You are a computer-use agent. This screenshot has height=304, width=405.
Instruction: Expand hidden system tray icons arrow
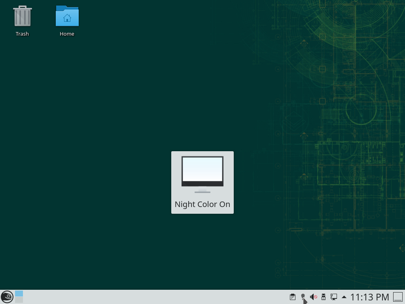[344, 297]
